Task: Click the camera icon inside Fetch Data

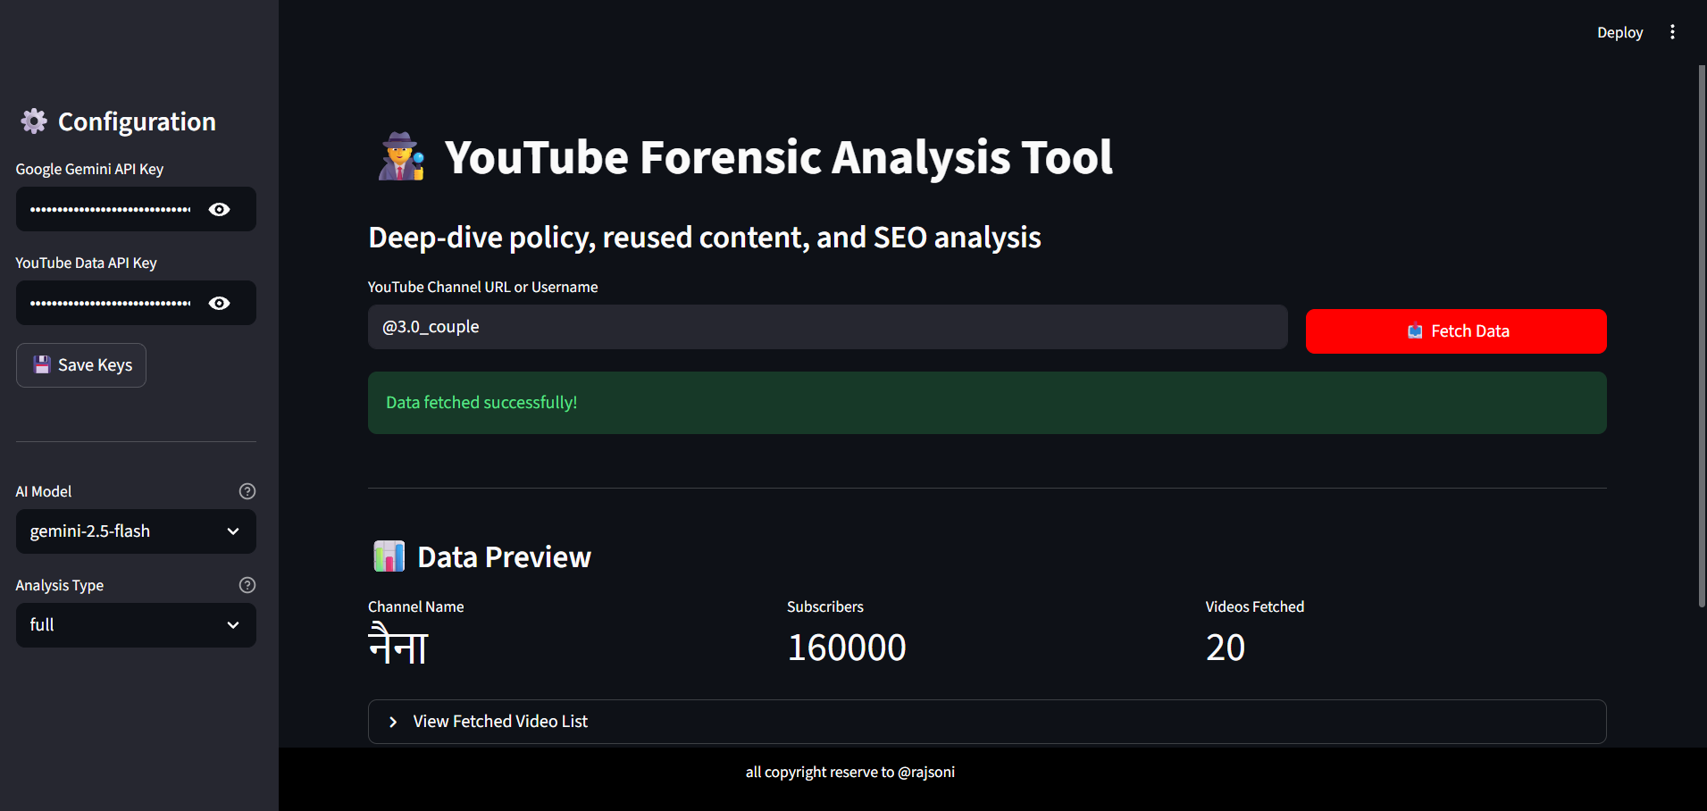Action: (x=1414, y=330)
